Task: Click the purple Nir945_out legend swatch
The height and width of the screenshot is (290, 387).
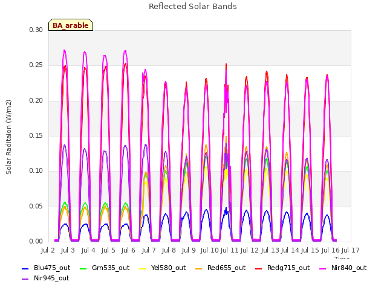Action: click(25, 279)
